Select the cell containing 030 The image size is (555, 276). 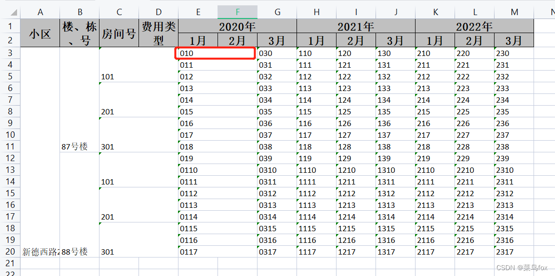tap(277, 53)
